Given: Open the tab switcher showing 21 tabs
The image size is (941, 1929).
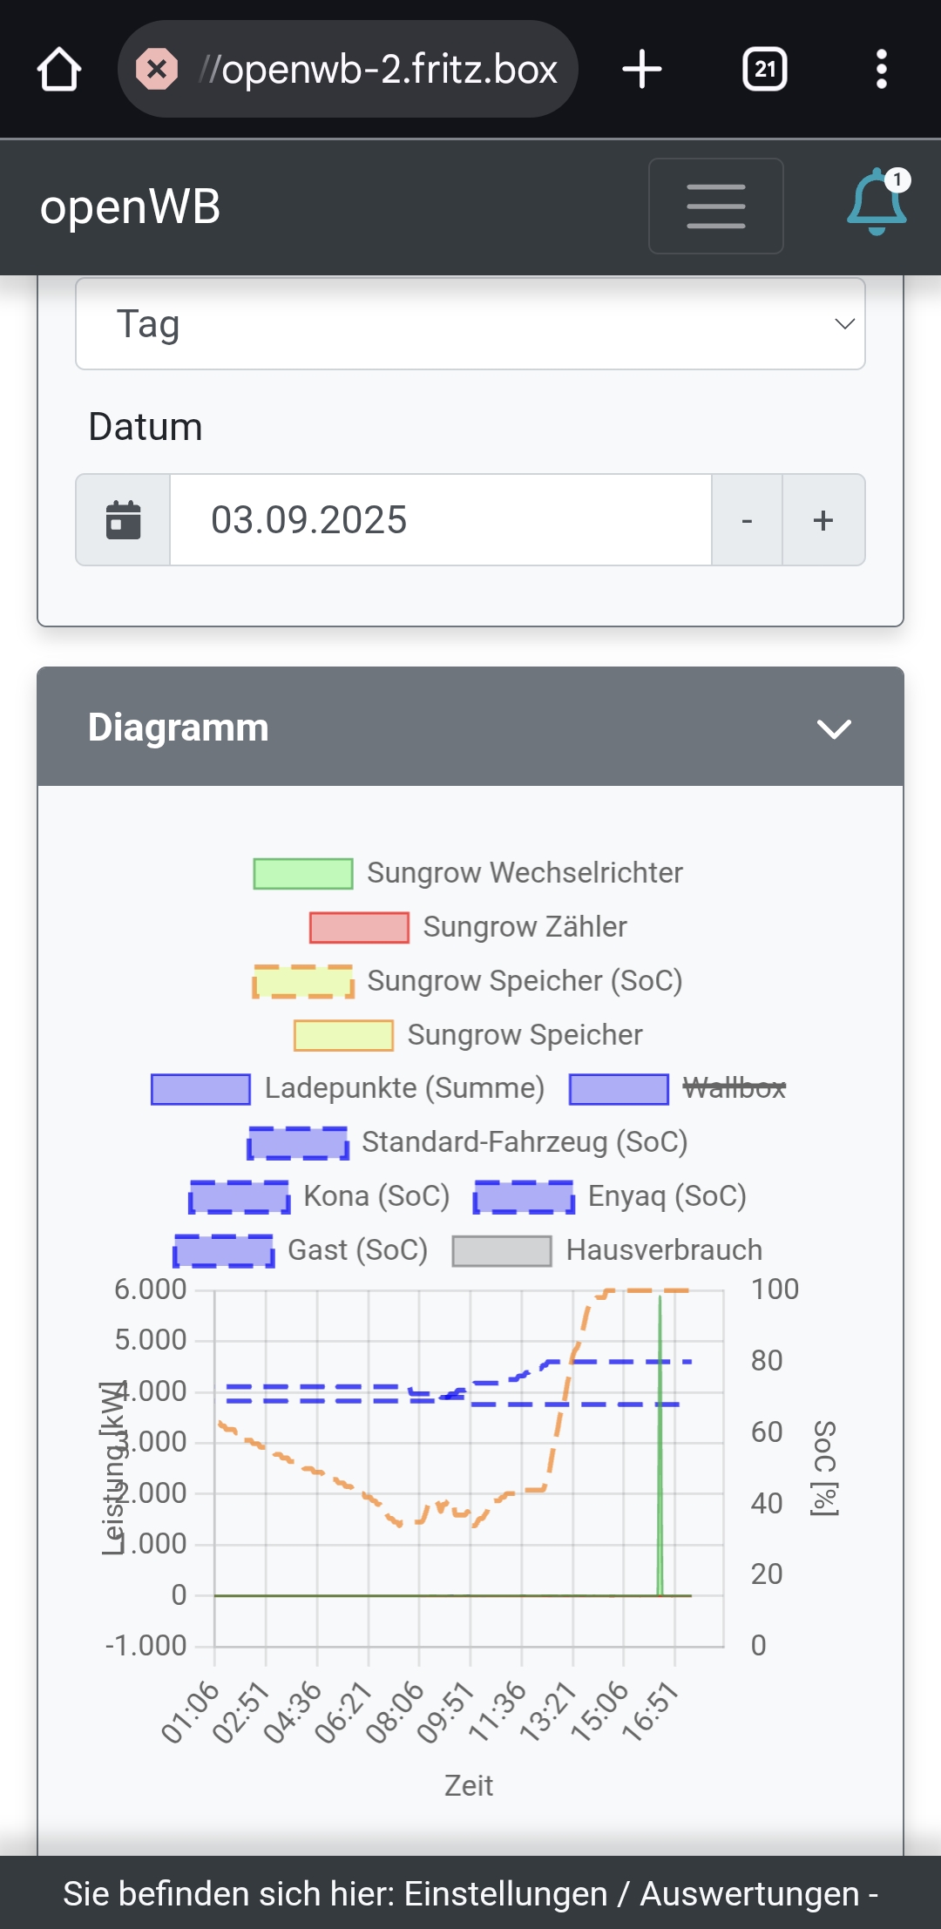Looking at the screenshot, I should [x=764, y=69].
